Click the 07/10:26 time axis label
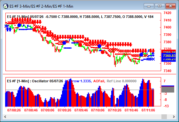The width and height of the screenshot is (179, 122). pyautogui.click(x=114, y=110)
